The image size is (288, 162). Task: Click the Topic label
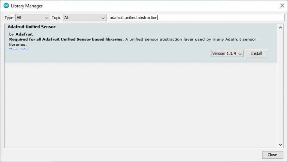point(57,18)
